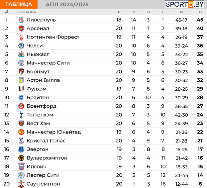Click the Manchester City crest
This screenshot has width=207, height=188.
click(x=21, y=63)
